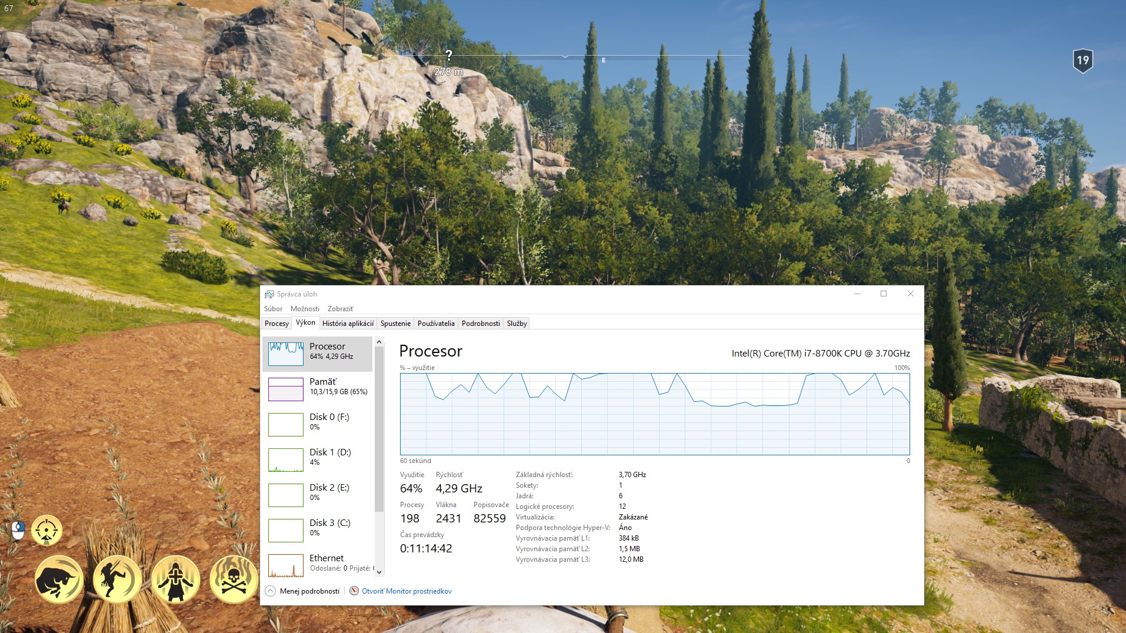The image size is (1126, 633).
Task: Click the CPU usage graph
Action: point(654,414)
